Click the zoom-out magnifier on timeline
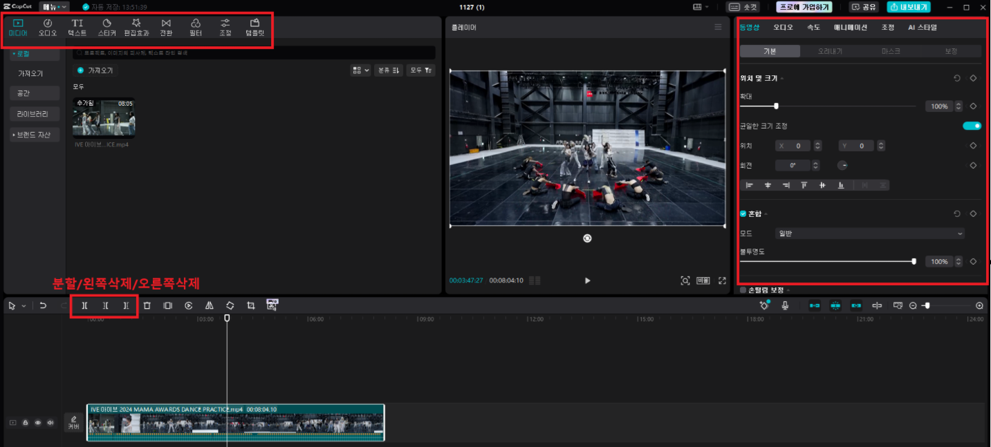Image resolution: width=991 pixels, height=447 pixels. pyautogui.click(x=913, y=305)
